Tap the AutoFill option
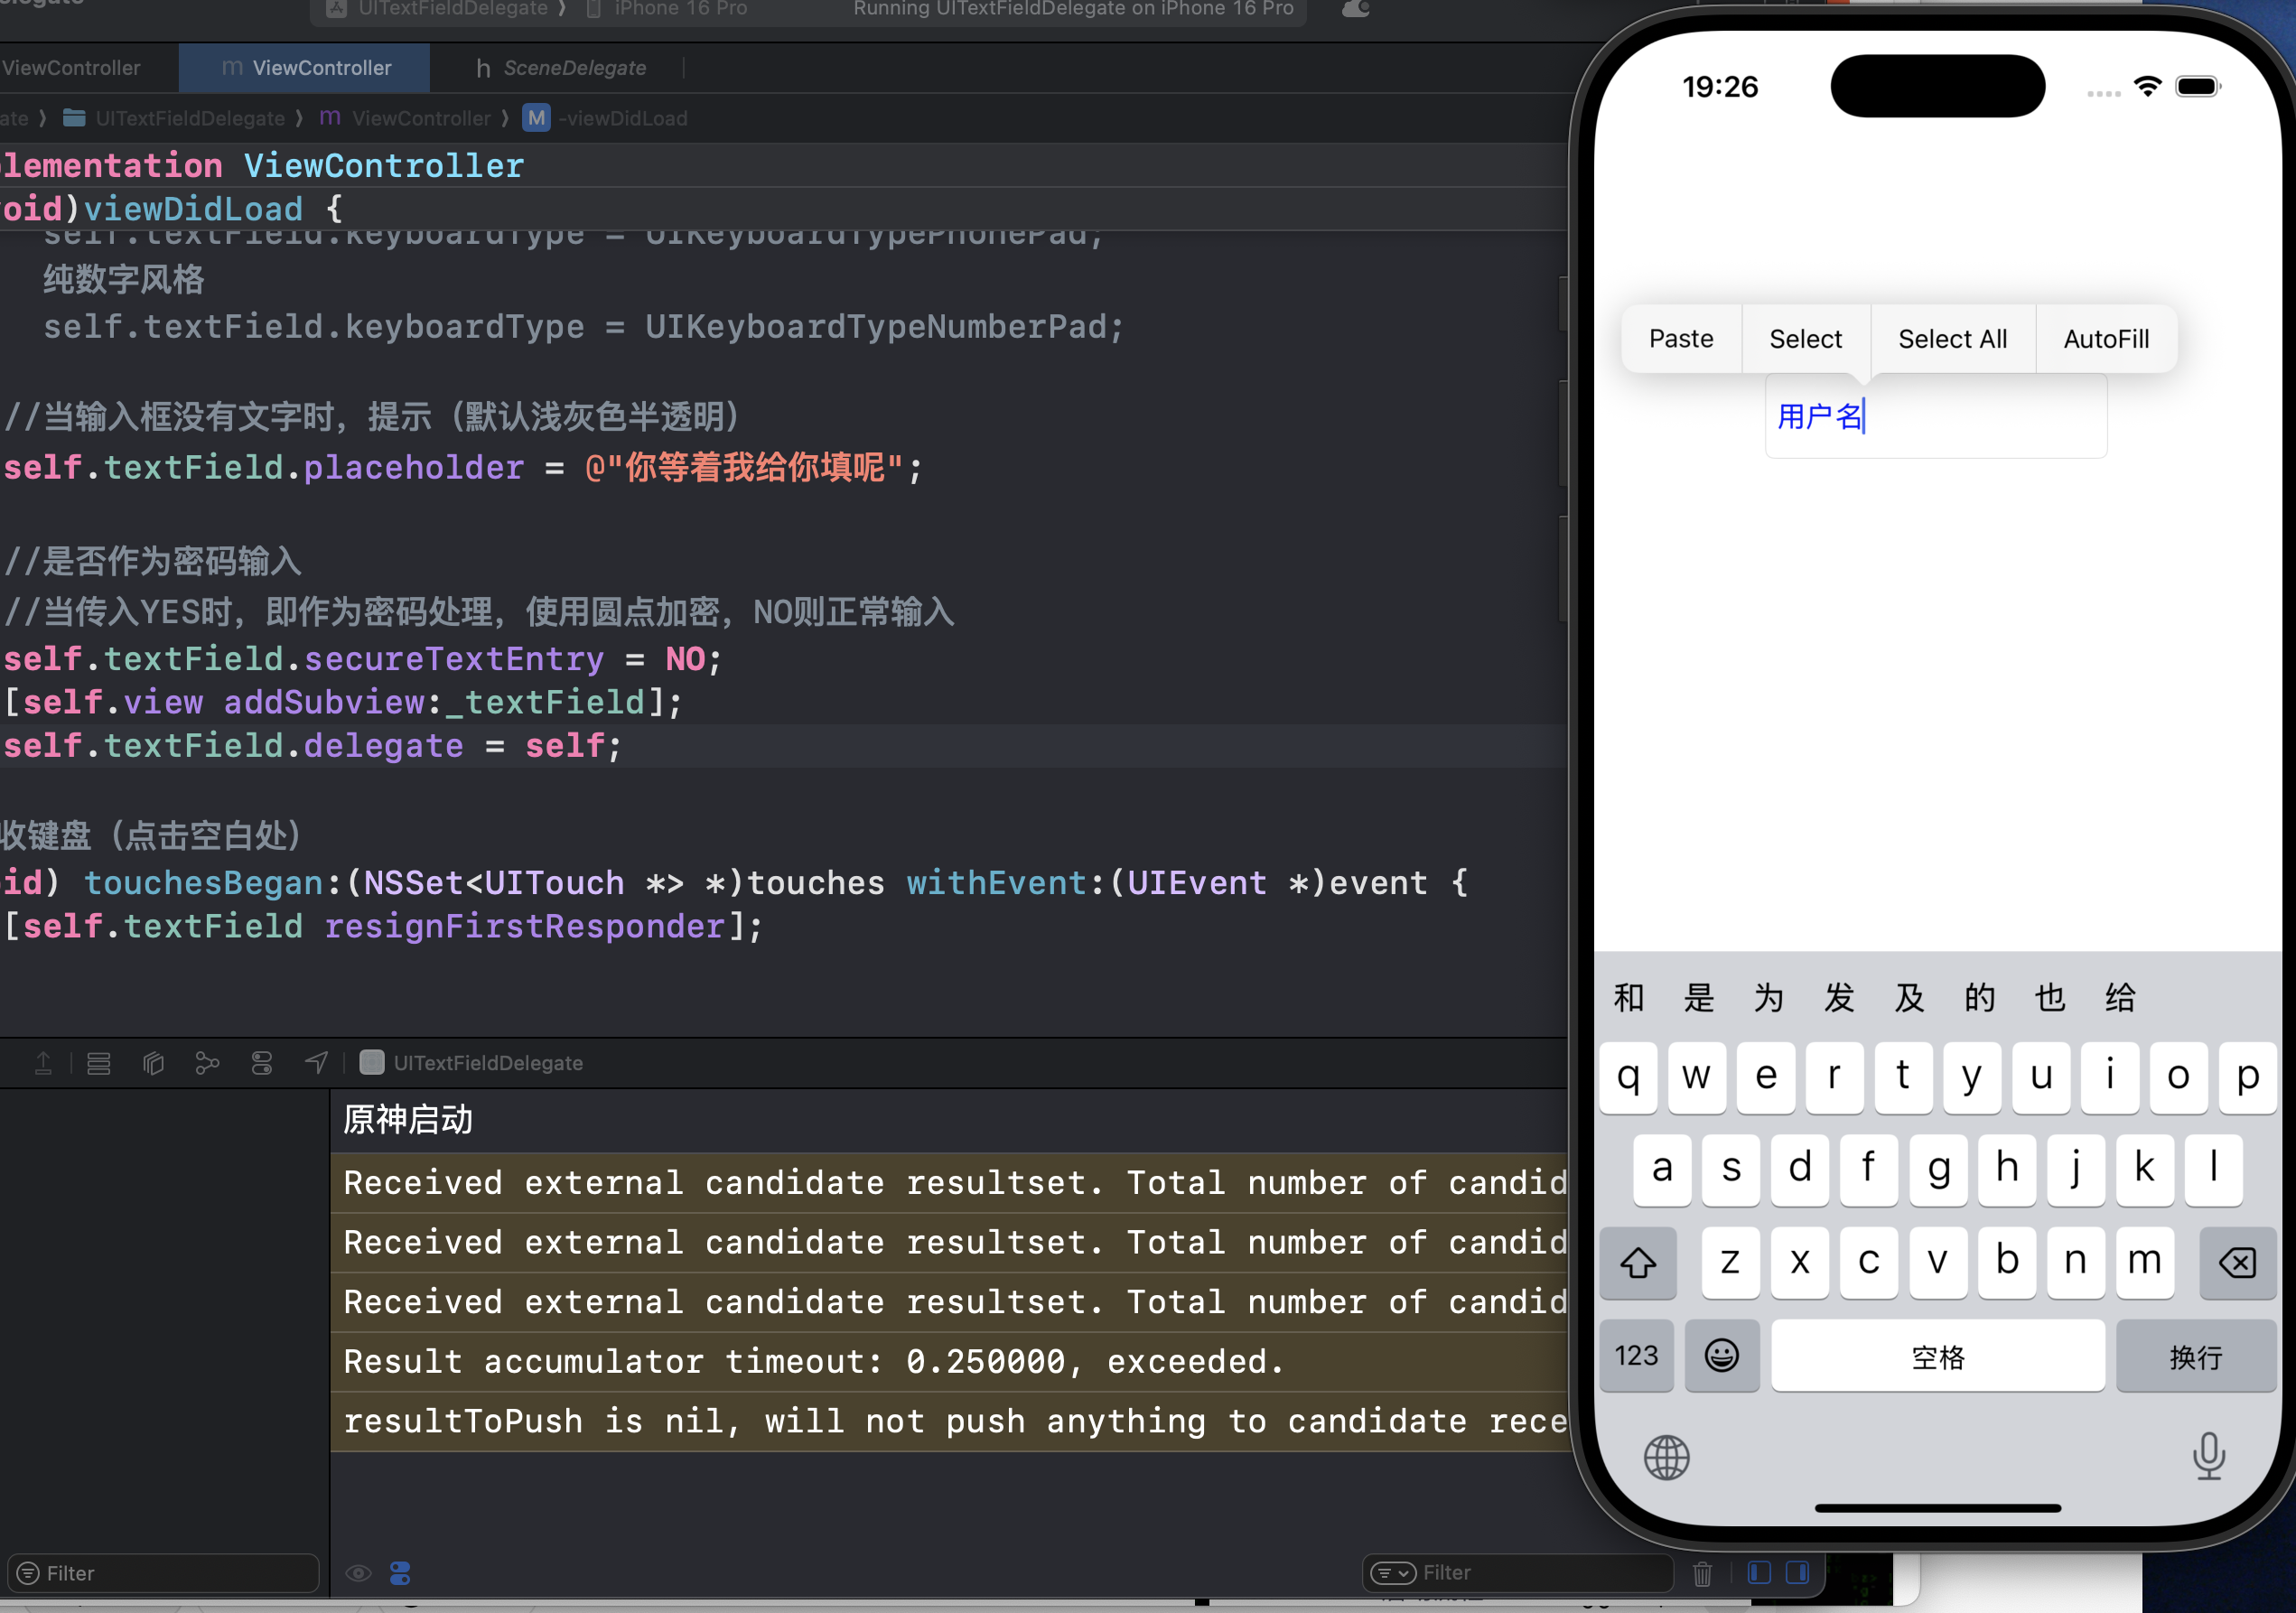2296x1613 pixels. (2106, 339)
